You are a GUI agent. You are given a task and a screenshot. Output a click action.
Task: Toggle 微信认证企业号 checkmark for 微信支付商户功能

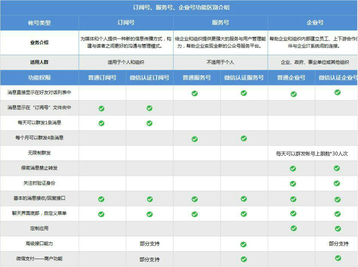click(x=336, y=259)
